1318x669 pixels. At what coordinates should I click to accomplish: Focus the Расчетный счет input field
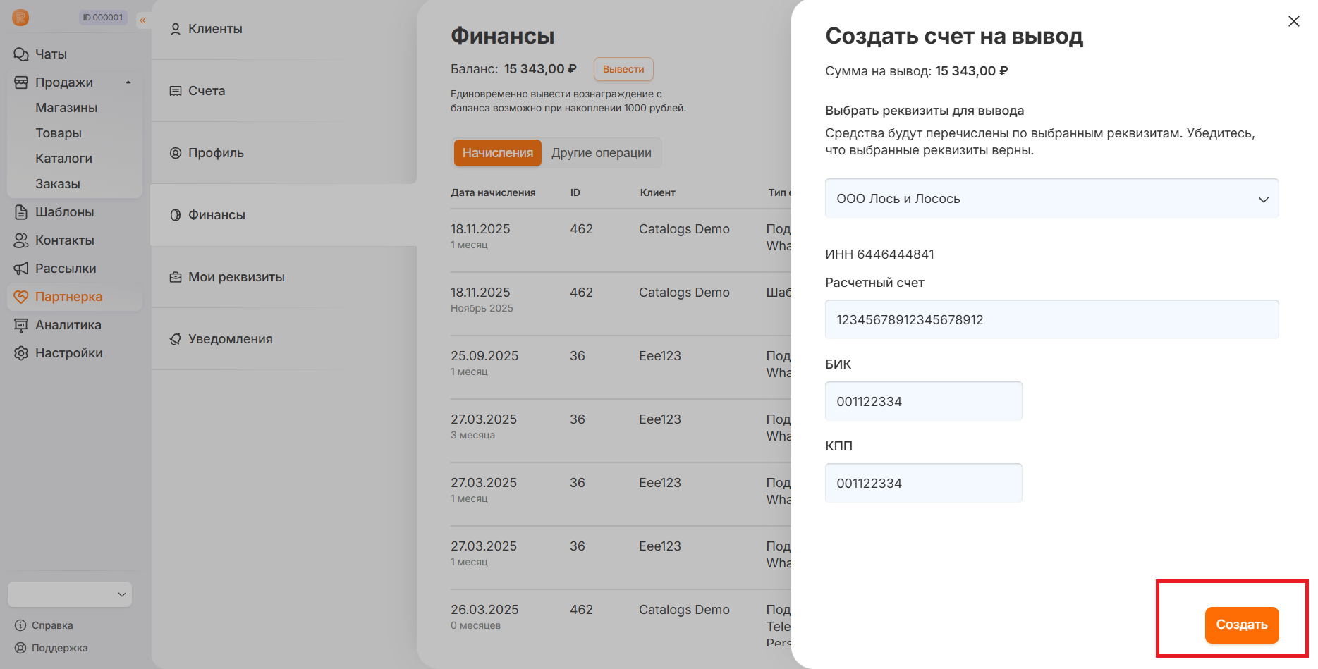click(1051, 319)
